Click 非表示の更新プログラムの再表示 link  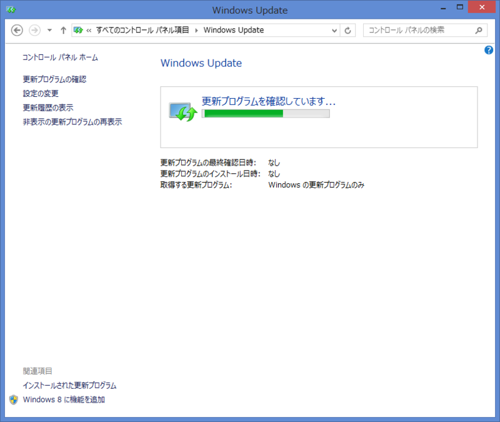click(72, 122)
